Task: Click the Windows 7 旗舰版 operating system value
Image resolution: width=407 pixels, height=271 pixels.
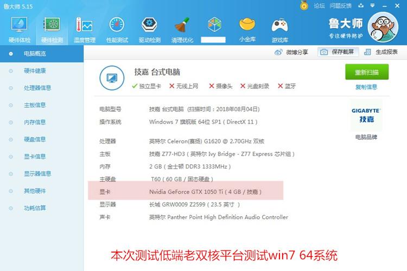Action: [203, 122]
